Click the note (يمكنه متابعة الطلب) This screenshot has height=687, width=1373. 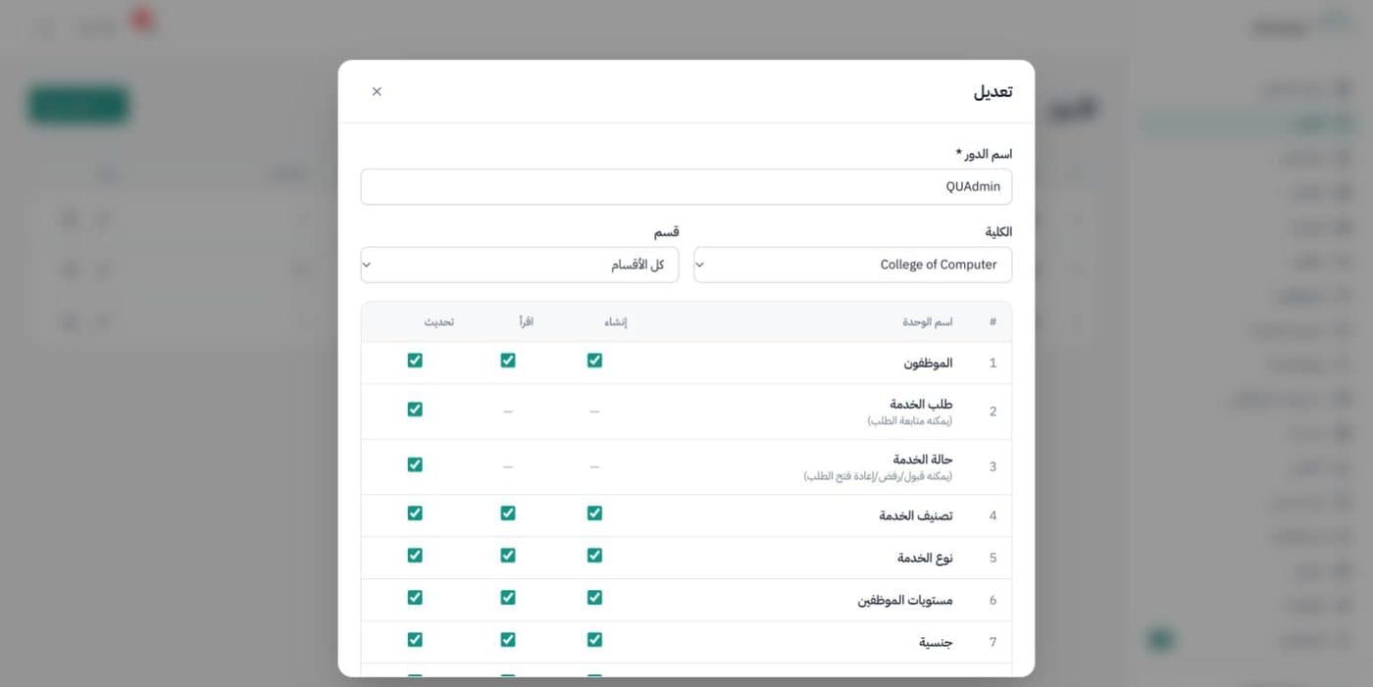909,420
